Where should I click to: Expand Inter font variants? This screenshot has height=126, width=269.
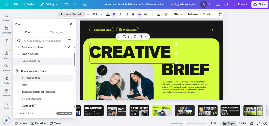18,85
